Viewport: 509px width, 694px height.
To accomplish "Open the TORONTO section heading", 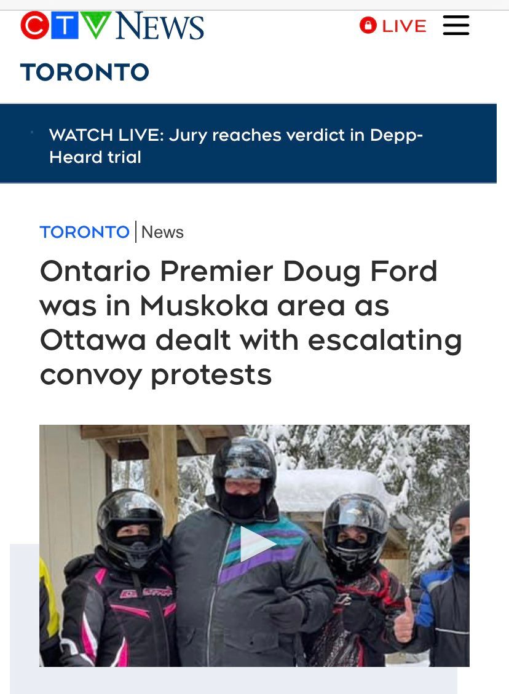I will (85, 72).
